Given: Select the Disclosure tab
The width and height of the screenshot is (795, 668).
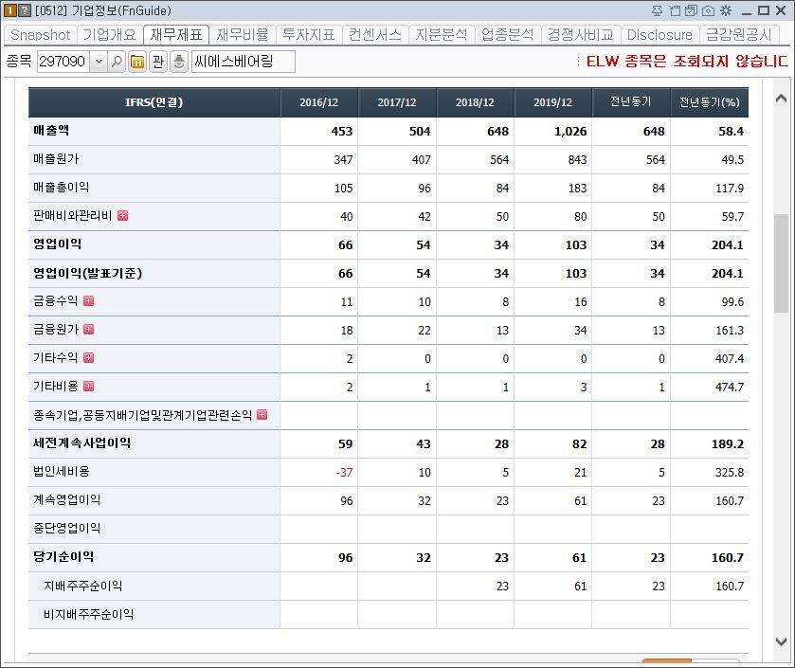Looking at the screenshot, I should [x=659, y=35].
